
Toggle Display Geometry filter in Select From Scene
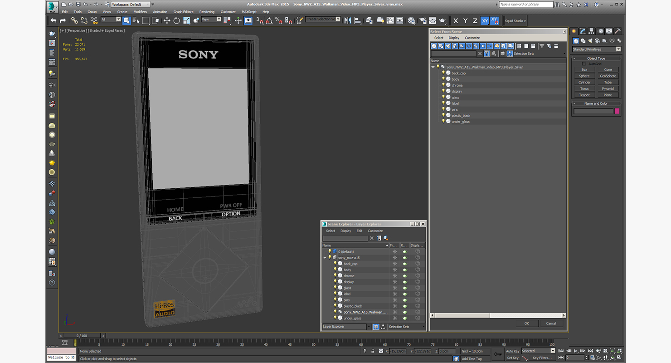point(434,46)
